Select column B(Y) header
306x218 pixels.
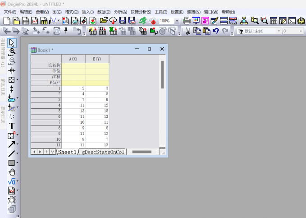pyautogui.click(x=97, y=59)
